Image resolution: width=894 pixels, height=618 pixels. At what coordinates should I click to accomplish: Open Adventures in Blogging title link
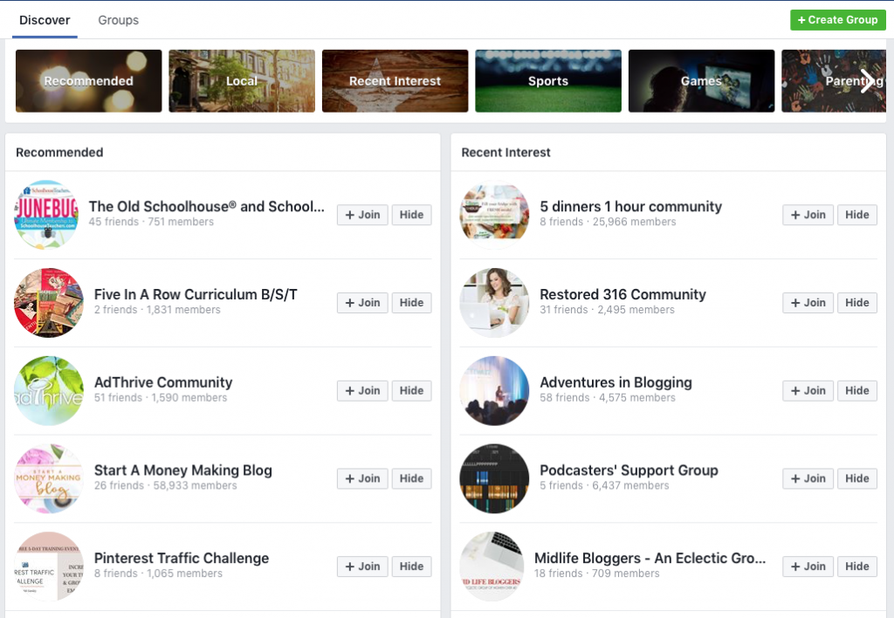coord(615,382)
